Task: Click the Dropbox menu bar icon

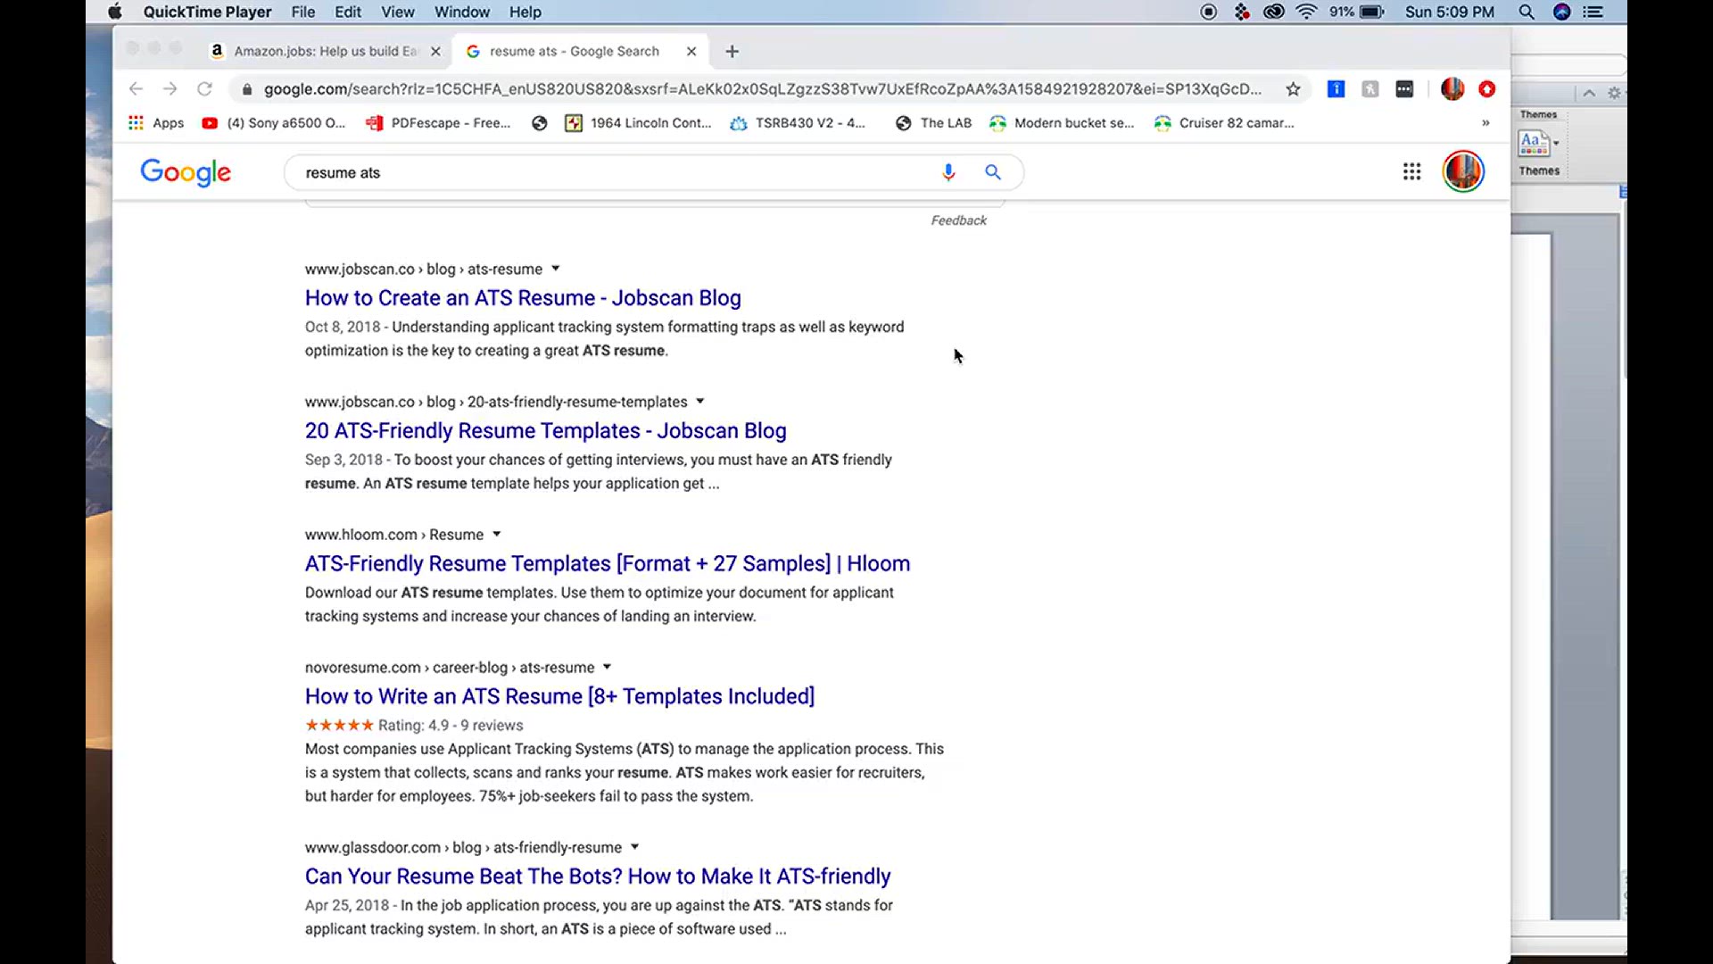Action: [1242, 12]
